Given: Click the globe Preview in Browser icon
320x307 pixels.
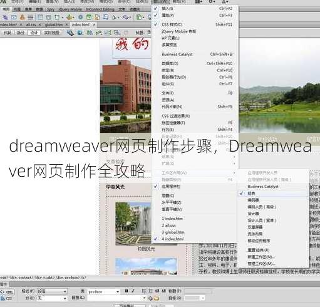Looking at the screenshot, I should tap(80, 33).
